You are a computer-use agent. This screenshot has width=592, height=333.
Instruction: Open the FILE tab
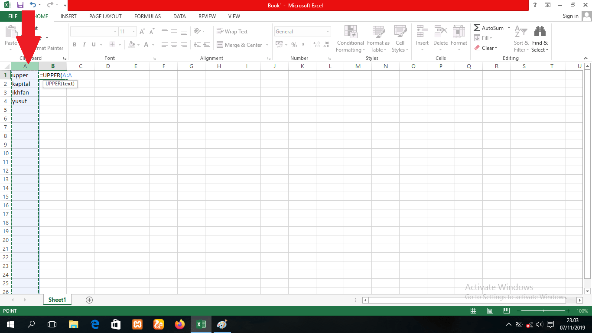[13, 16]
